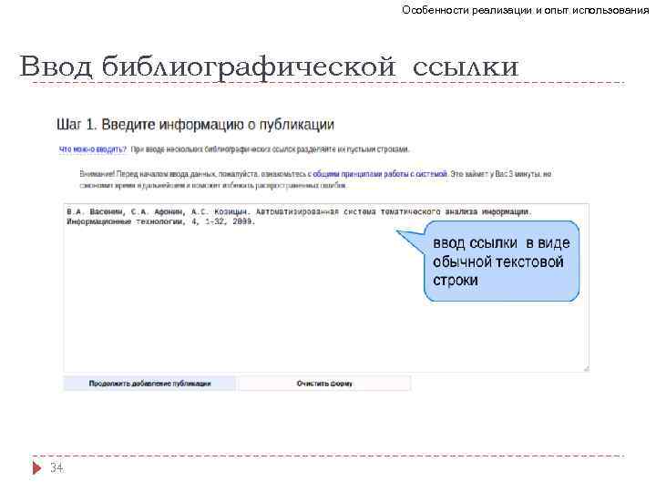Click the warning text starting 'Внимание! Перед началом ввода'
Image resolution: width=656 pixels, height=492 pixels.
point(315,179)
